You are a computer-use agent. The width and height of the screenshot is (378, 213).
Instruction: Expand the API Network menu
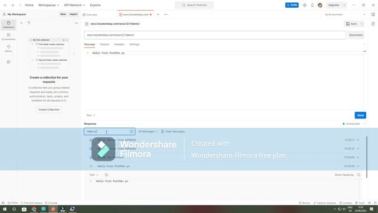pyautogui.click(x=74, y=5)
